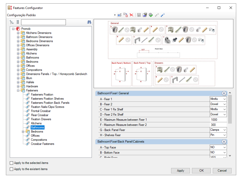Click the rename configuration icon with text cursor
The height and width of the screenshot is (177, 238).
tap(120, 15)
